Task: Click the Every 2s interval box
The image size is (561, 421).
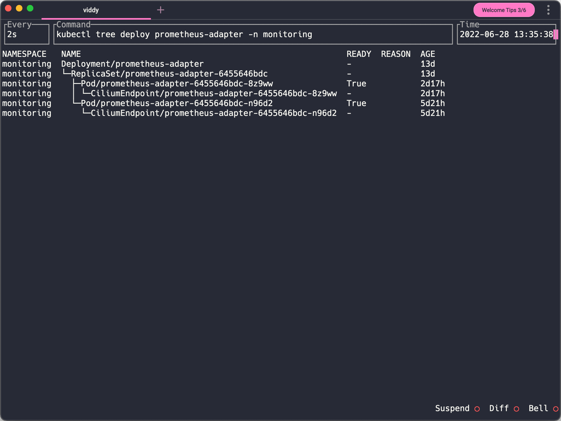Action: (x=27, y=34)
